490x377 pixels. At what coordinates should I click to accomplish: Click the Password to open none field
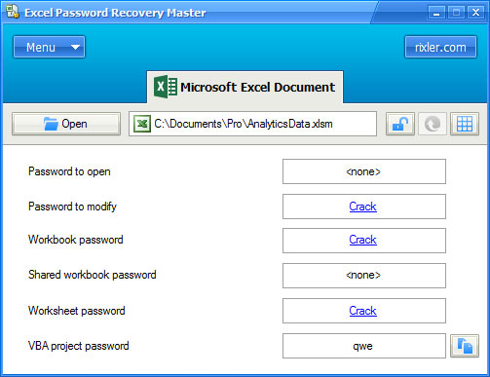pos(364,171)
